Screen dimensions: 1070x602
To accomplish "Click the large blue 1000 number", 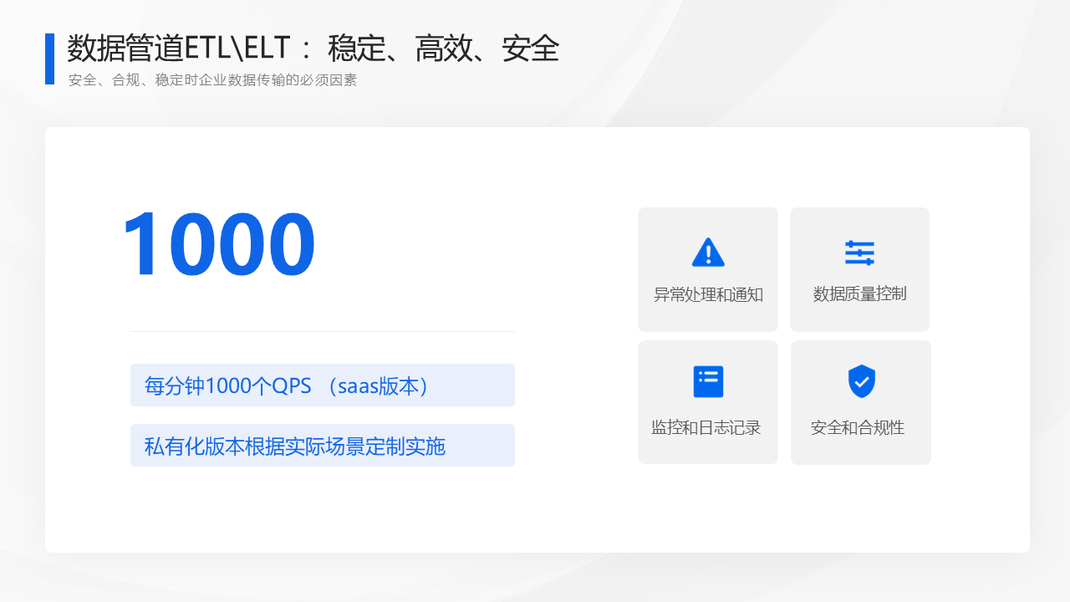I will [218, 244].
